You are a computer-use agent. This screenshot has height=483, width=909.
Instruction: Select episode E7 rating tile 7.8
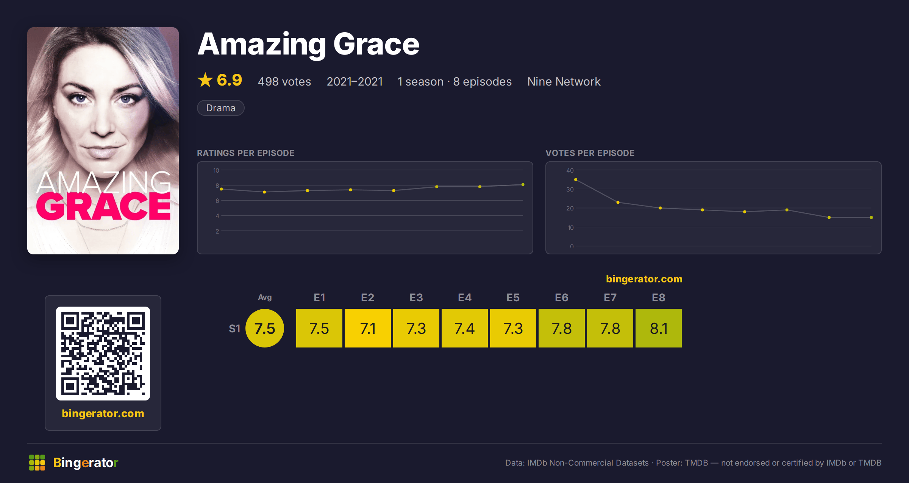(610, 328)
